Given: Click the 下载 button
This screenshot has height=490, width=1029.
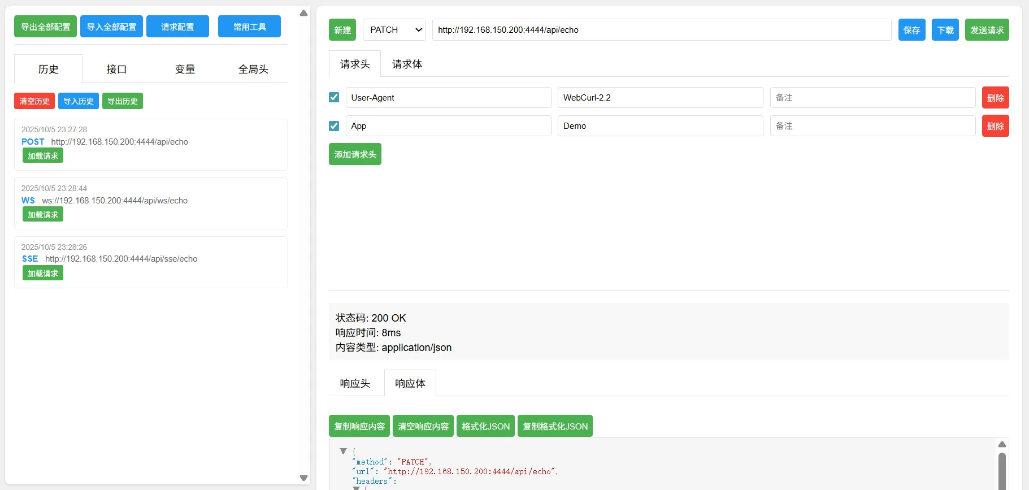Looking at the screenshot, I should pyautogui.click(x=945, y=30).
